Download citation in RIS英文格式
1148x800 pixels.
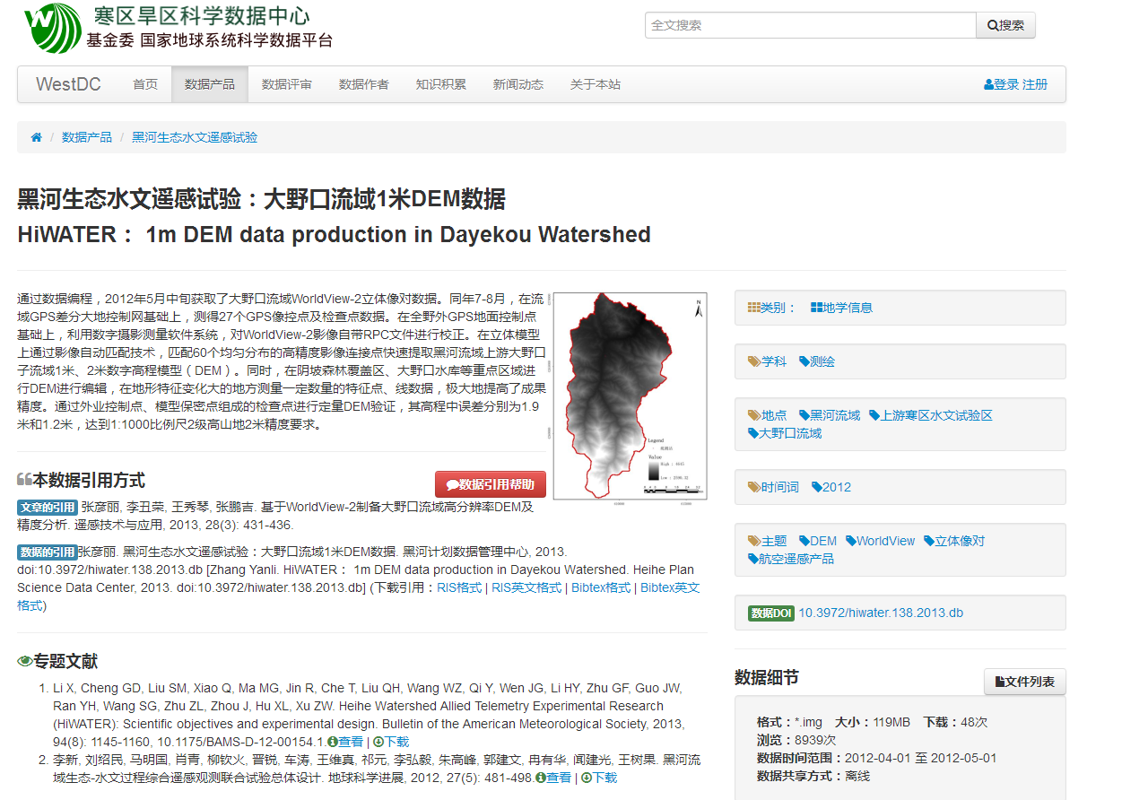[x=526, y=587]
